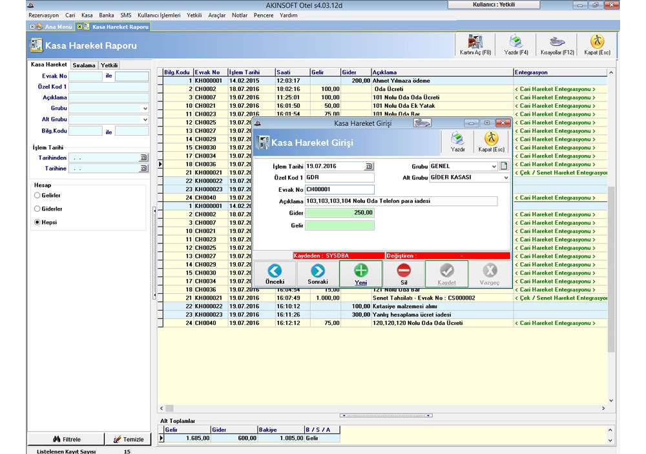Create a new entry with Yeni
646x454 pixels.
(x=361, y=274)
